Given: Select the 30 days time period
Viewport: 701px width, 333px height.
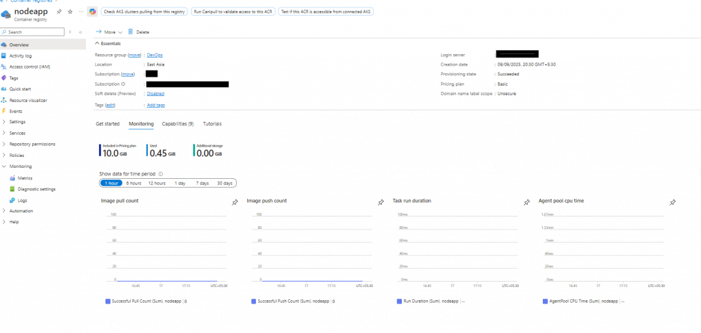Looking at the screenshot, I should [225, 183].
